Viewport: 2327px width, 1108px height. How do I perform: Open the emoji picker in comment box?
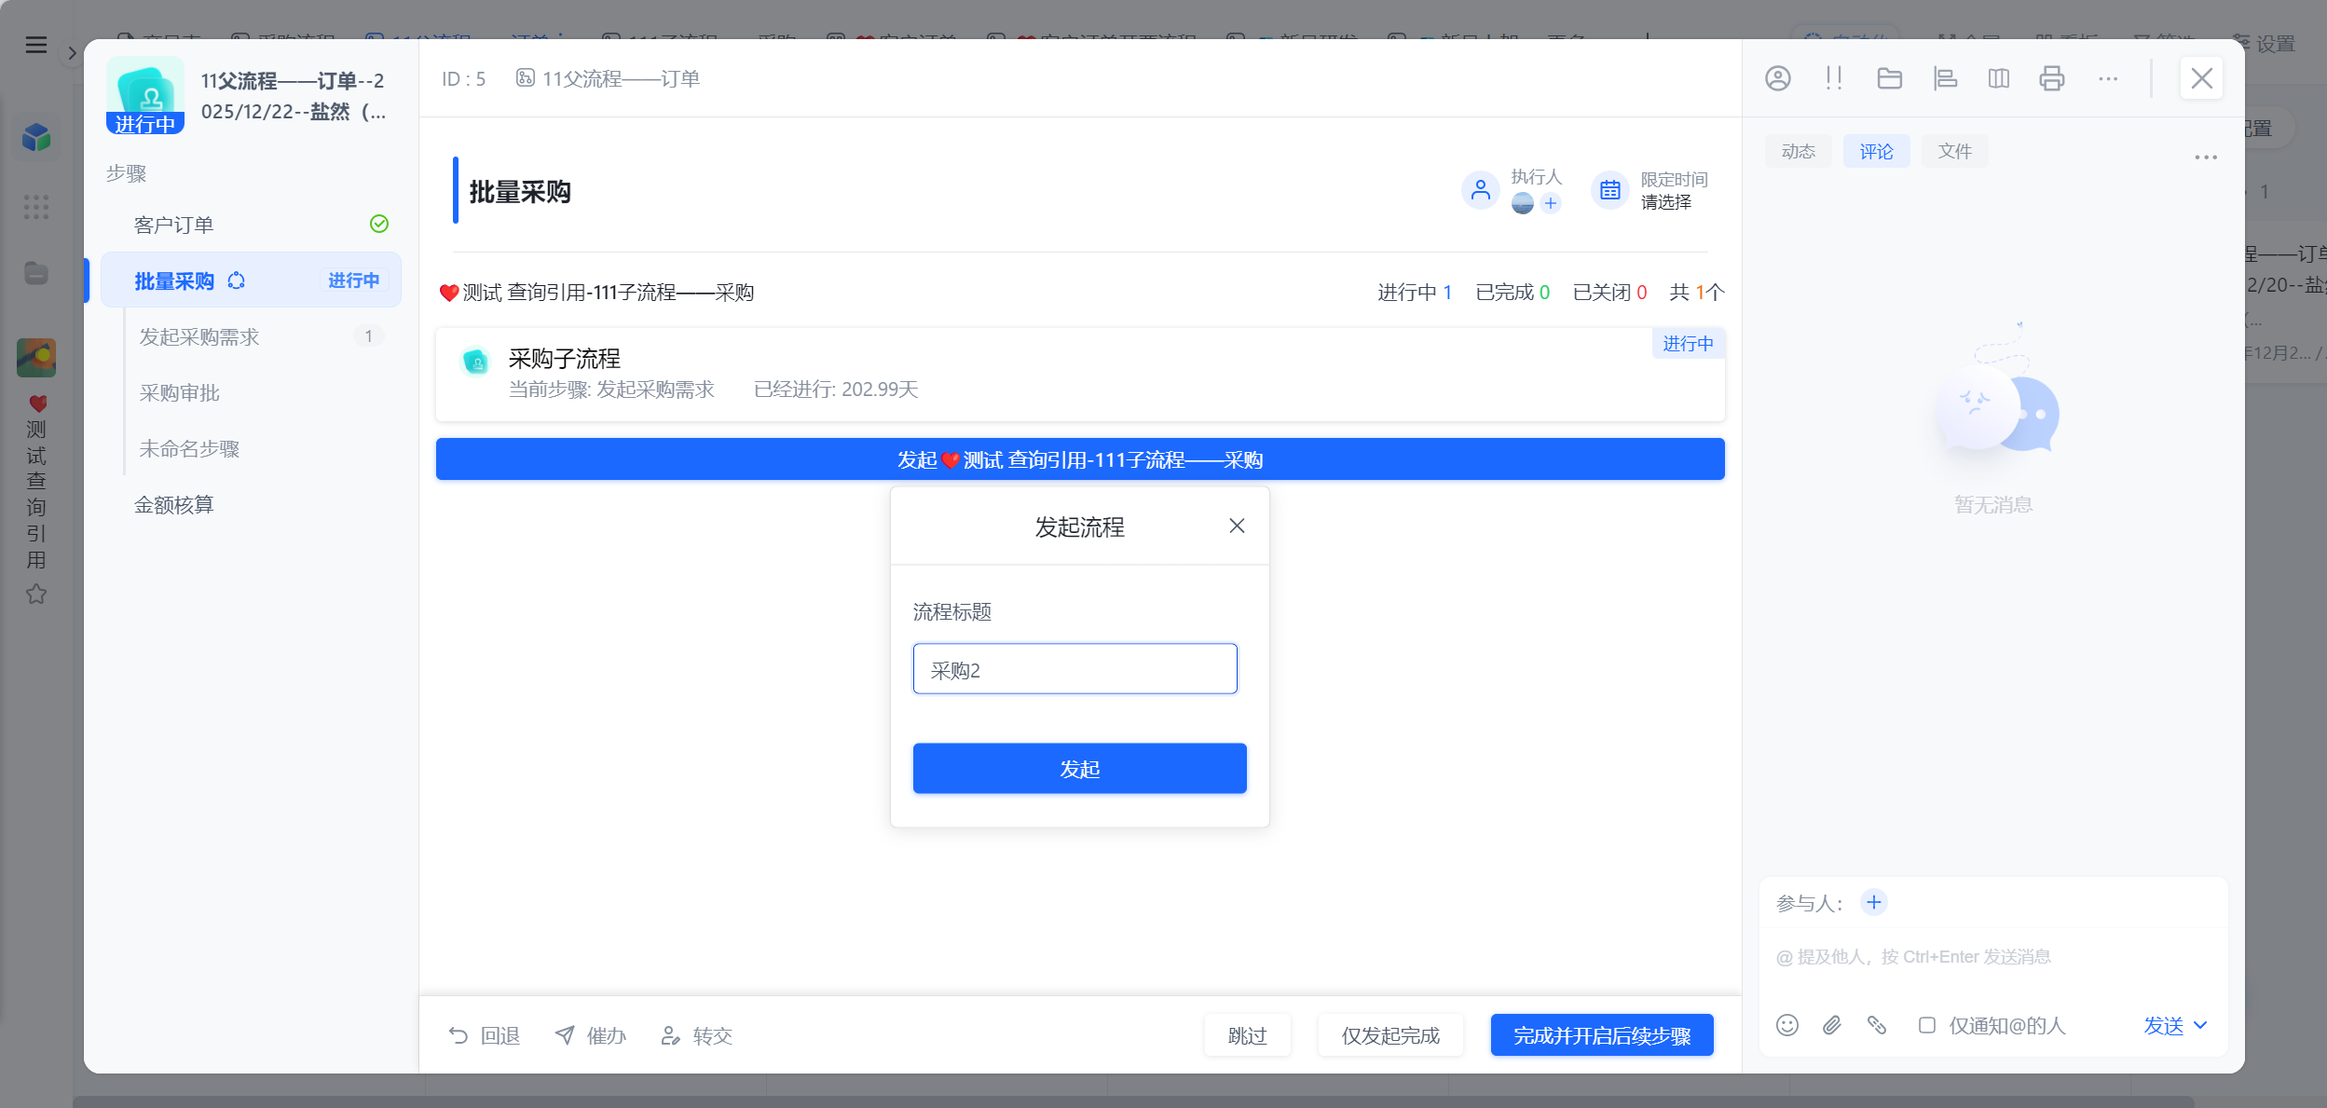pyautogui.click(x=1786, y=1025)
